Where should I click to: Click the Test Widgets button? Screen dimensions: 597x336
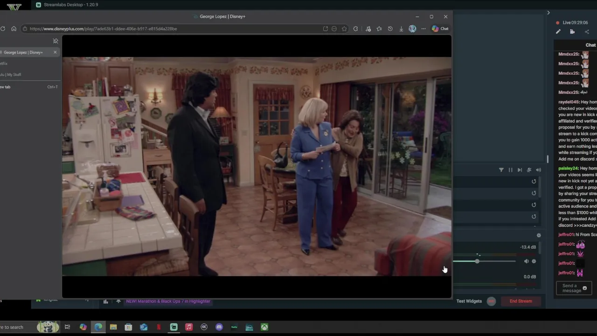[x=469, y=301]
